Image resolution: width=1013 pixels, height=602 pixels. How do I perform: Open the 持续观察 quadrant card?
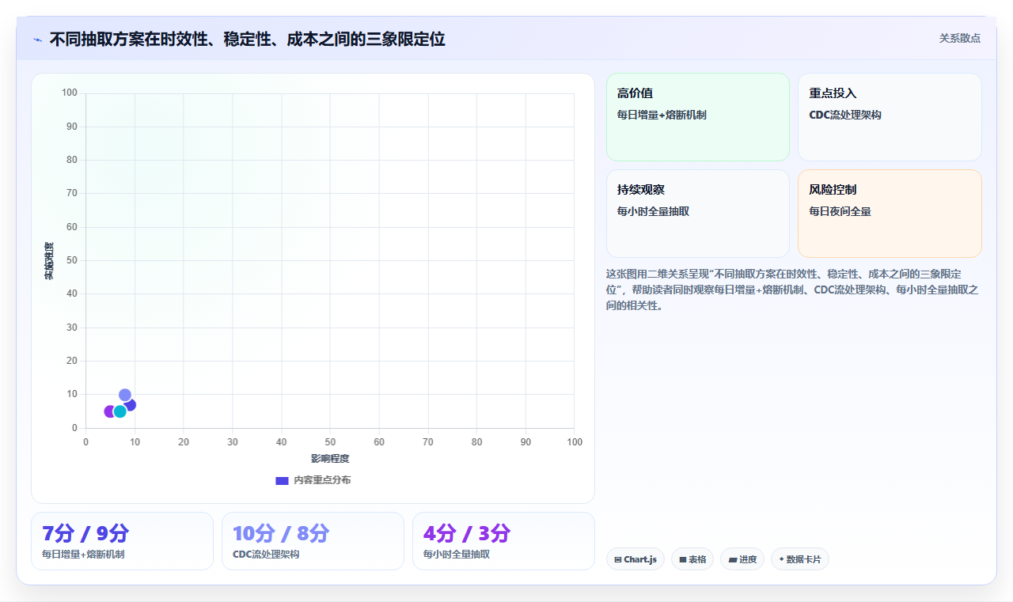click(698, 214)
